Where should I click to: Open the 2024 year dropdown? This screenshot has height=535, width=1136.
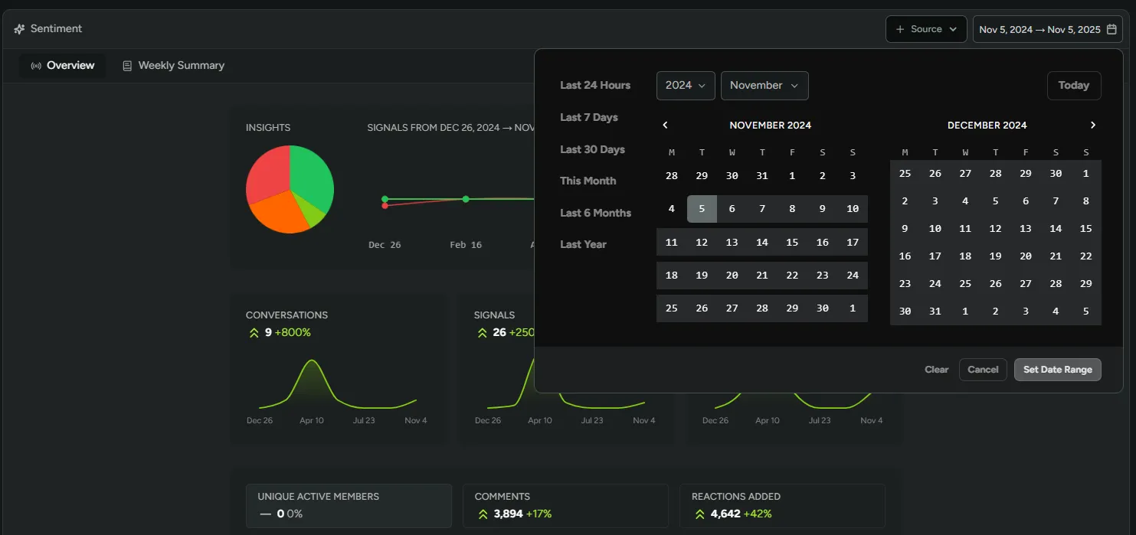[x=685, y=86]
